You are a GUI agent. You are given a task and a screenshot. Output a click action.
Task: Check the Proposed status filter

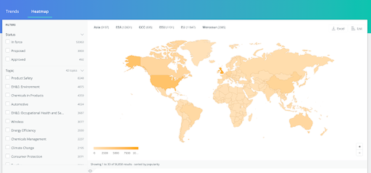[7, 50]
